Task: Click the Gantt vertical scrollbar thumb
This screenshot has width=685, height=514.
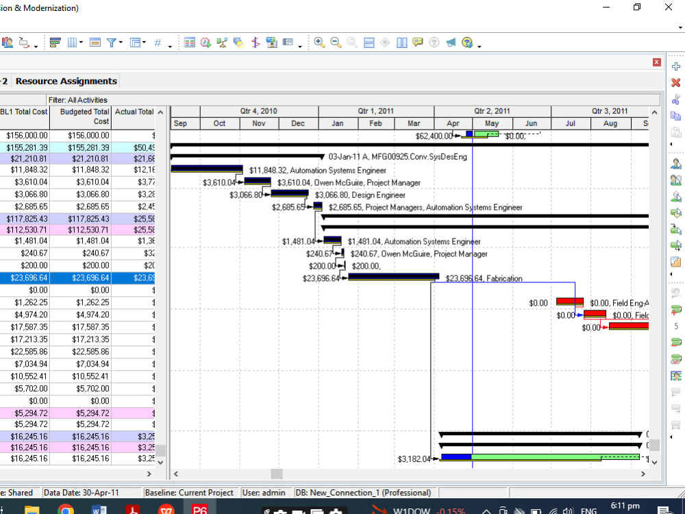Action: click(x=654, y=445)
